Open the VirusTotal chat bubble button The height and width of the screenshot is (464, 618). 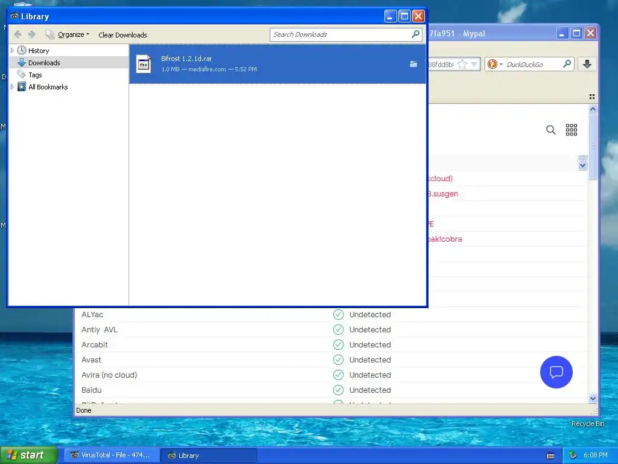click(556, 372)
